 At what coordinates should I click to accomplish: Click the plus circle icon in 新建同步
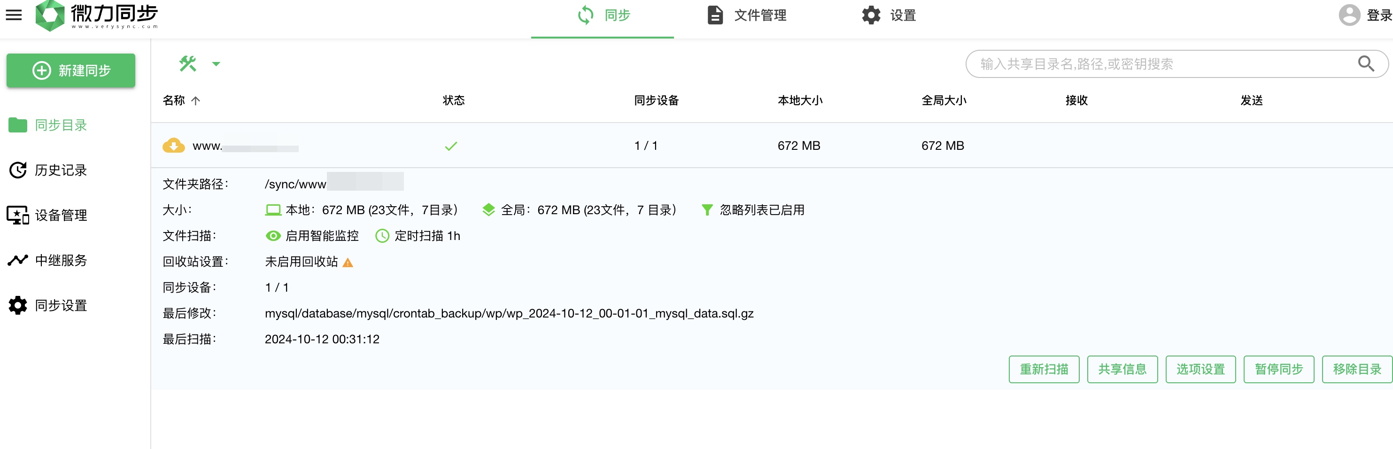point(42,70)
